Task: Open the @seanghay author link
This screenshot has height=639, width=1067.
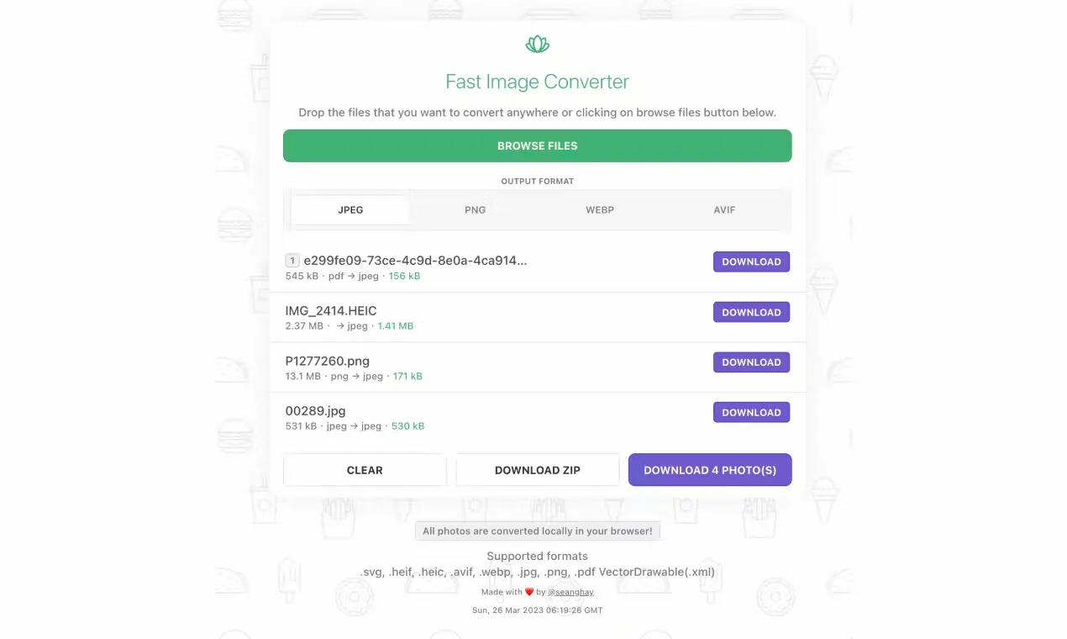Action: click(x=570, y=592)
